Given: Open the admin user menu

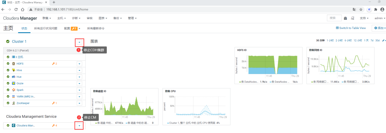Looking at the screenshot, I should click(380, 18).
